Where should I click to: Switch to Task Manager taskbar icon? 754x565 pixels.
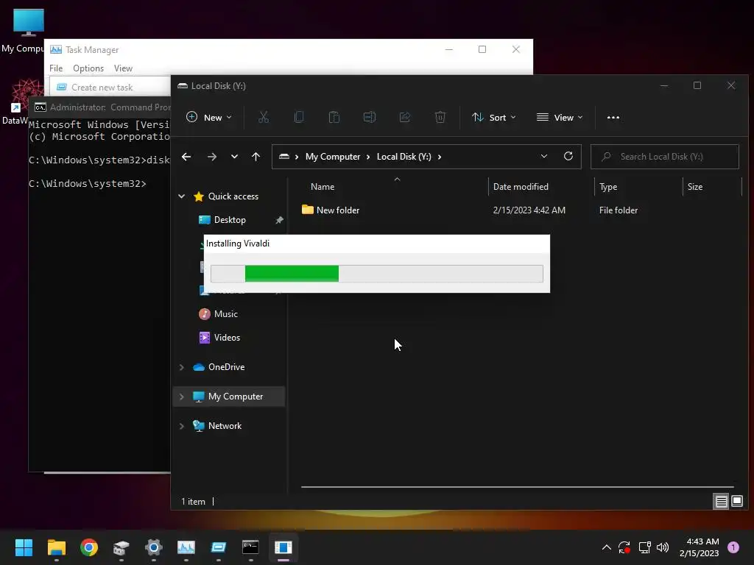(186, 547)
